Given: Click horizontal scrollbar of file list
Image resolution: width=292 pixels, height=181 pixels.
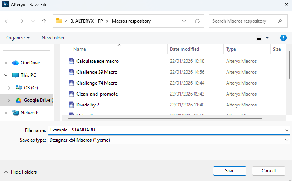Looking at the screenshot, I should pyautogui.click(x=165, y=118).
